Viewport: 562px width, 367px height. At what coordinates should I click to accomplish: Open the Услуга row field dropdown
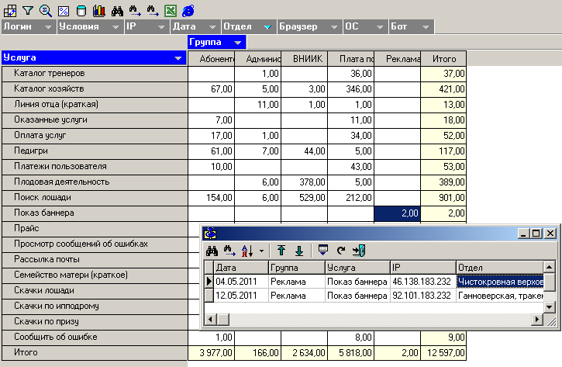coord(178,58)
